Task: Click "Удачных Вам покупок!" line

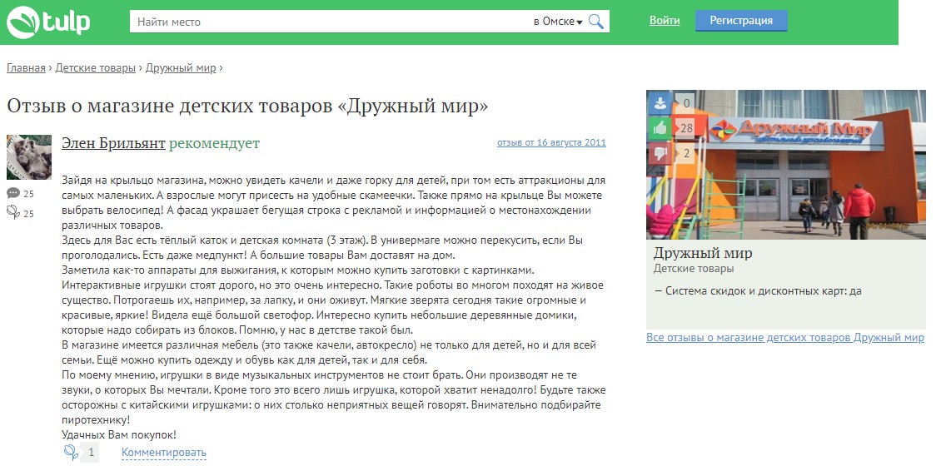Action: (119, 434)
